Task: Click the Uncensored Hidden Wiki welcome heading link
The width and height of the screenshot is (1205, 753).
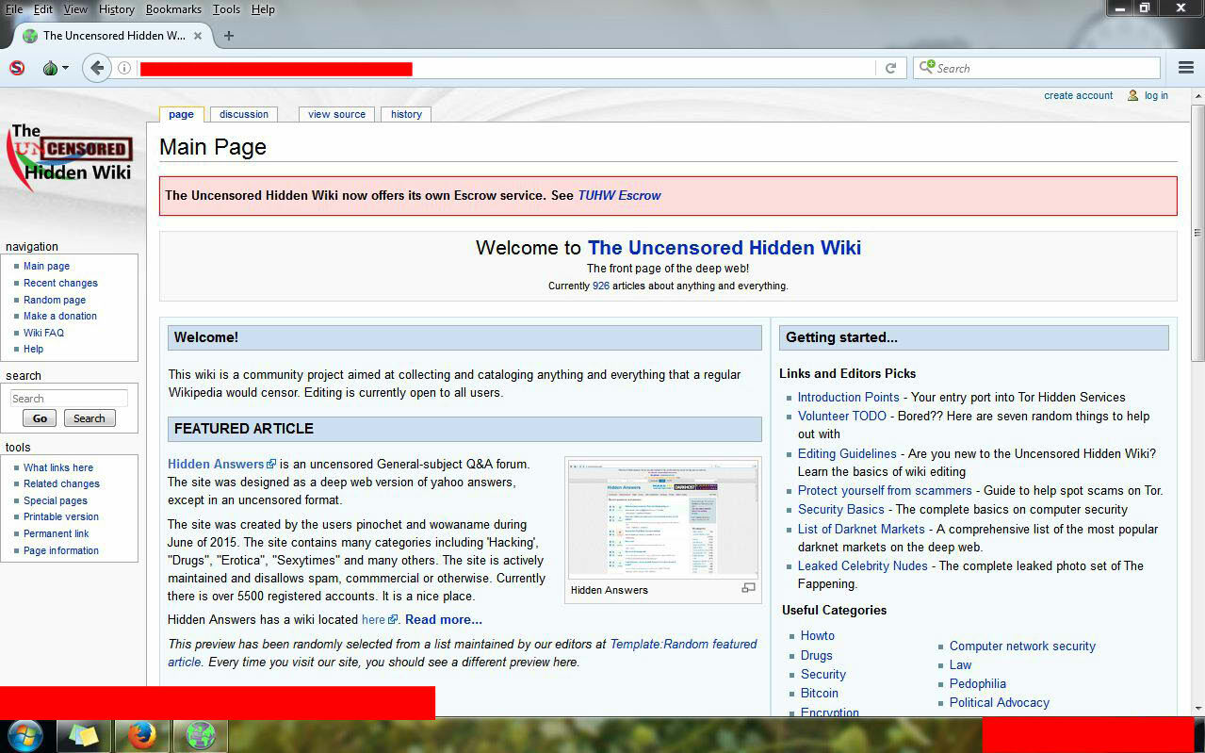Action: tap(725, 248)
